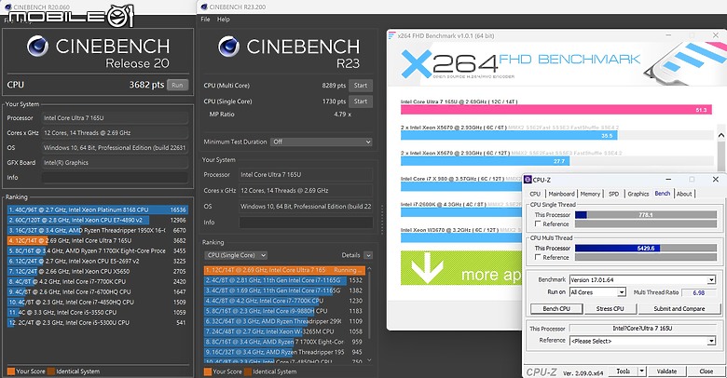This screenshot has height=378, width=727.
Task: Select Xeon Platinum 8168 row in R20 ranking
Action: pyautogui.click(x=97, y=209)
